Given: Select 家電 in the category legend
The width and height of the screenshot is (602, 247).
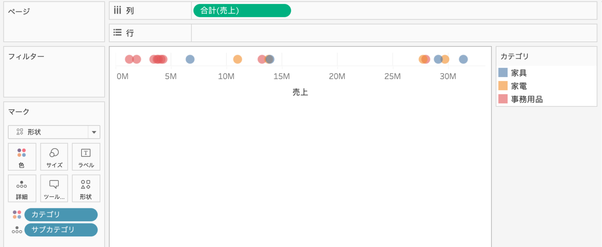Looking at the screenshot, I should (x=519, y=86).
